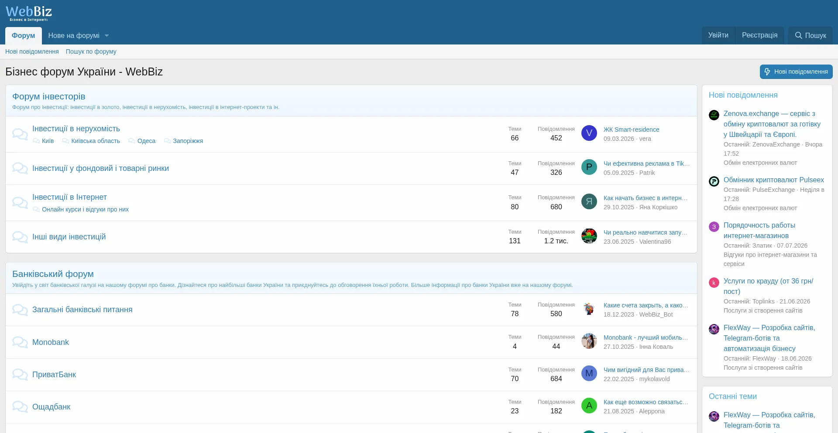Open Нове на форумі tab
This screenshot has width=838, height=433.
74,36
